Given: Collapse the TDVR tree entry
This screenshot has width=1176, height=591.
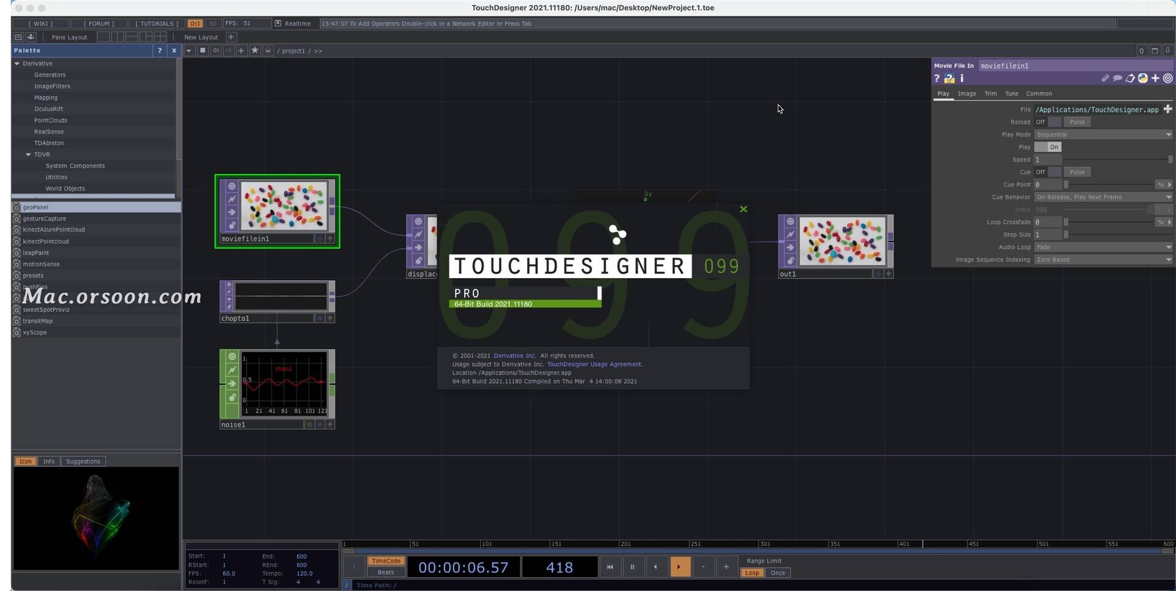Looking at the screenshot, I should click(x=28, y=154).
